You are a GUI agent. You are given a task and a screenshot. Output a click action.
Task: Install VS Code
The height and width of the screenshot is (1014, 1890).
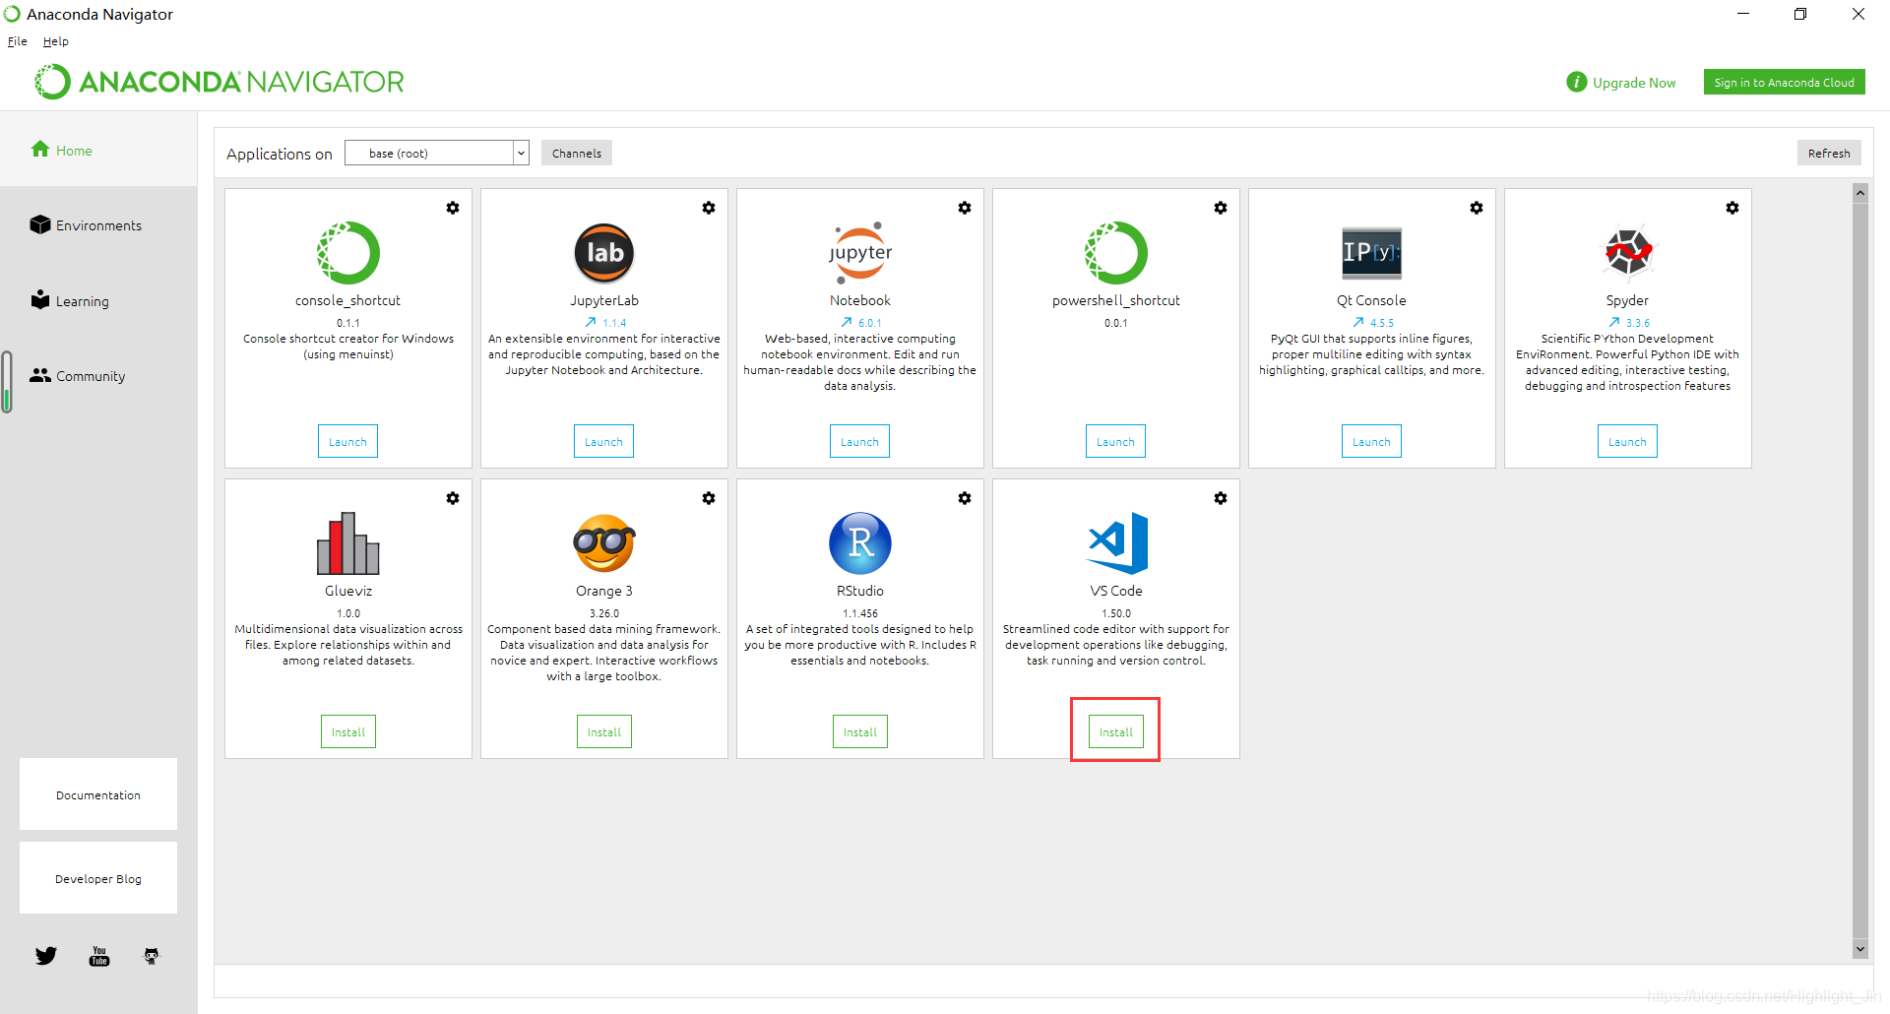pyautogui.click(x=1116, y=731)
